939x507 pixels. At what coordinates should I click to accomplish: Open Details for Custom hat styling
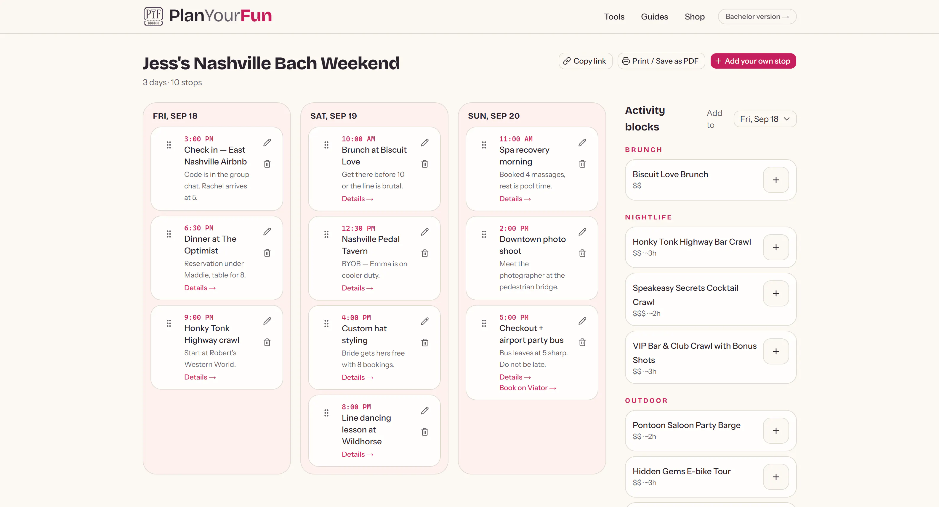coord(357,377)
